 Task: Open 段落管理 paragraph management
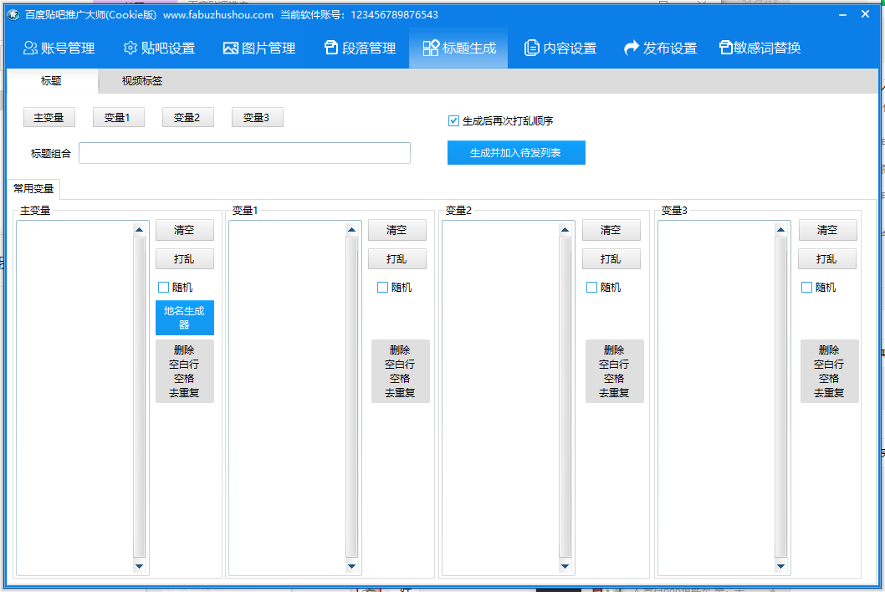[360, 48]
